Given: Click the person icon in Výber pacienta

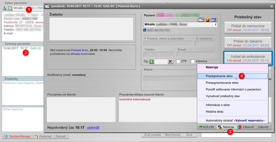Looking at the screenshot, I should tap(4, 7).
